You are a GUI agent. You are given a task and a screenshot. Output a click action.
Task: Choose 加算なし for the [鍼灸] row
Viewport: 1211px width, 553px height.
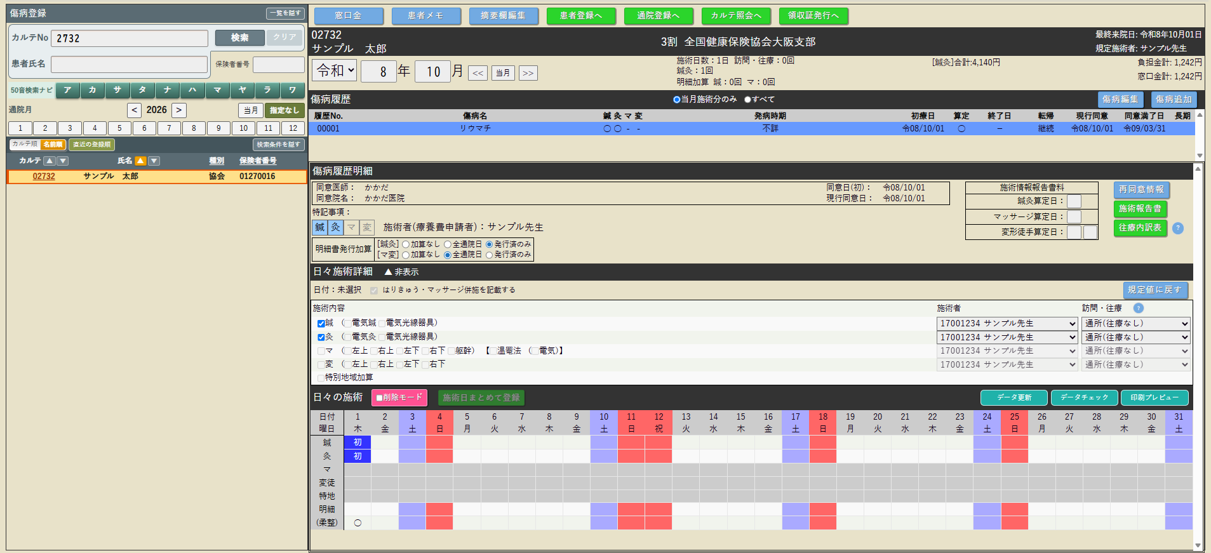[406, 244]
